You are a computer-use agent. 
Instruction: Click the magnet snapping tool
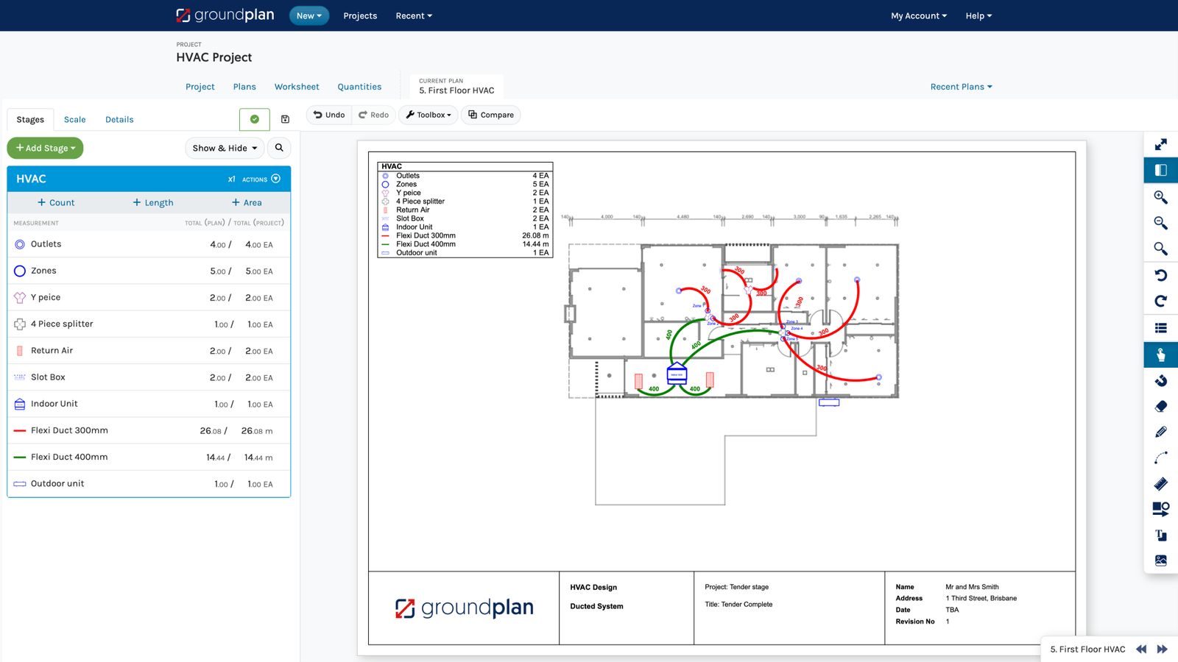[x=1160, y=379]
